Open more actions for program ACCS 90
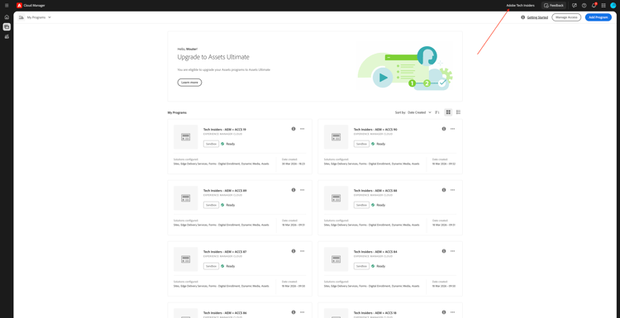The height and width of the screenshot is (318, 620). (452, 129)
